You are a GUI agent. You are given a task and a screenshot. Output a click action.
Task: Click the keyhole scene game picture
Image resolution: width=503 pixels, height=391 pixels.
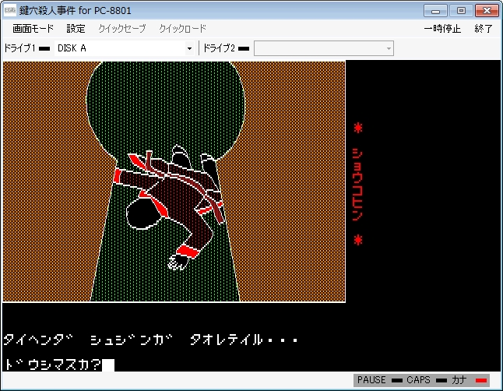(174, 181)
